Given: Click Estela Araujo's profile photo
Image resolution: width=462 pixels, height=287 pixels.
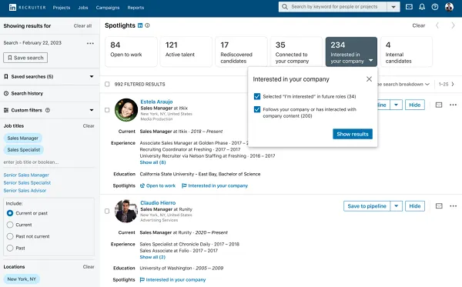Looking at the screenshot, I should (126, 110).
